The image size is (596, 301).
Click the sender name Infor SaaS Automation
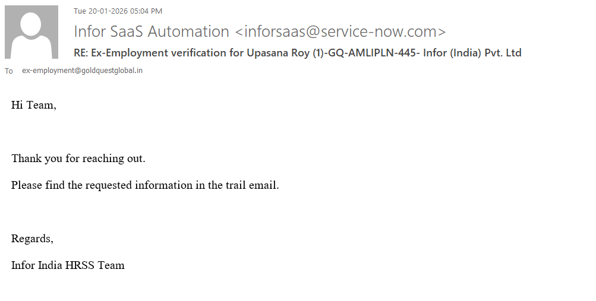[x=152, y=31]
